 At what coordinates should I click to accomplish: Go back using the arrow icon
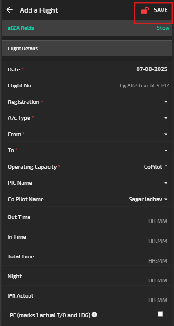[x=9, y=10]
